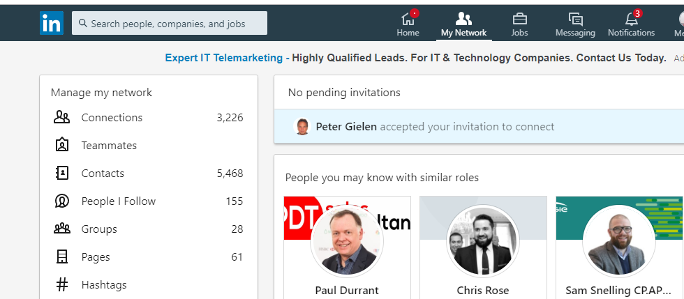Select the My Network tab
This screenshot has width=684, height=299.
pyautogui.click(x=463, y=24)
